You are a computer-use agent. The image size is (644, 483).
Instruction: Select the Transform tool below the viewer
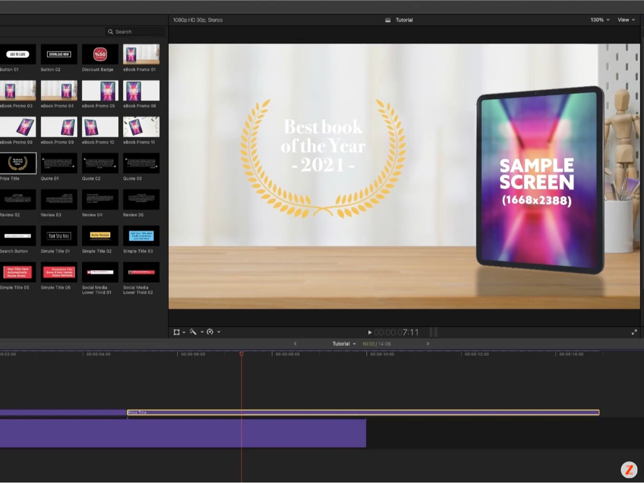click(x=177, y=332)
